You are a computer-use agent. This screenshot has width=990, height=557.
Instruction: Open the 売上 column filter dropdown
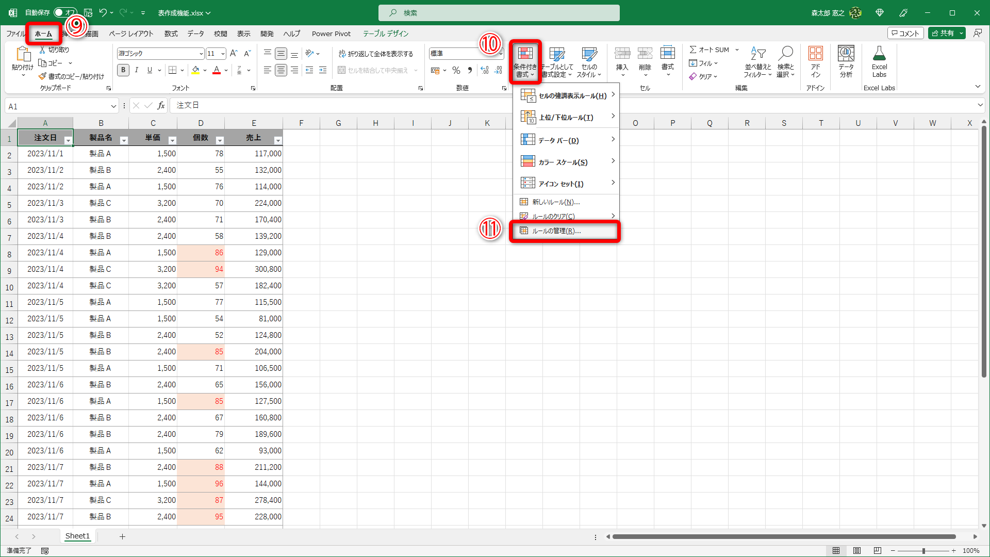click(x=278, y=140)
